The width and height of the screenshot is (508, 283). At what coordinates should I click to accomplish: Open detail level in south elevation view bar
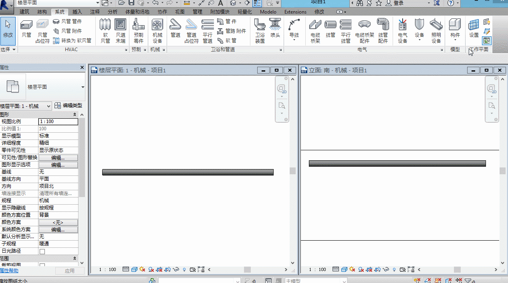[x=336, y=269]
